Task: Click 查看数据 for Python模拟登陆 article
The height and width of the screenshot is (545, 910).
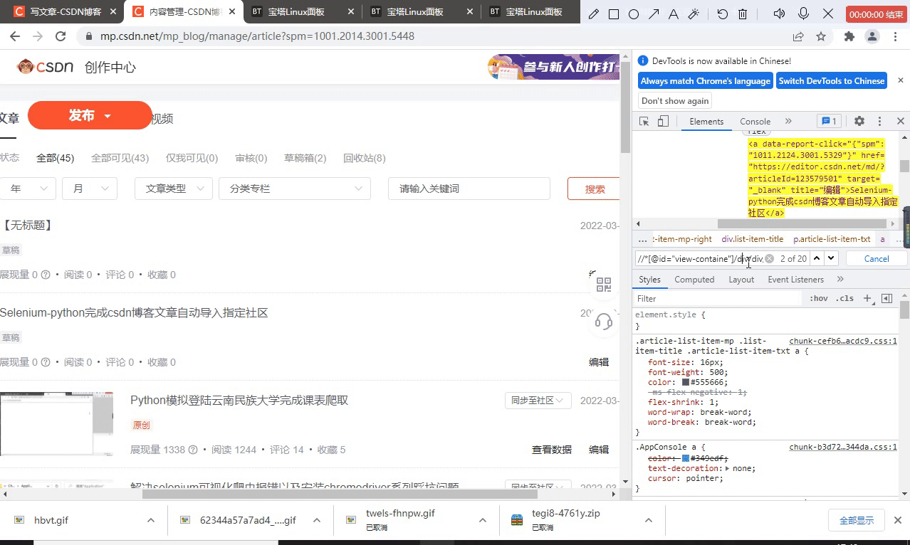Action: coord(552,450)
